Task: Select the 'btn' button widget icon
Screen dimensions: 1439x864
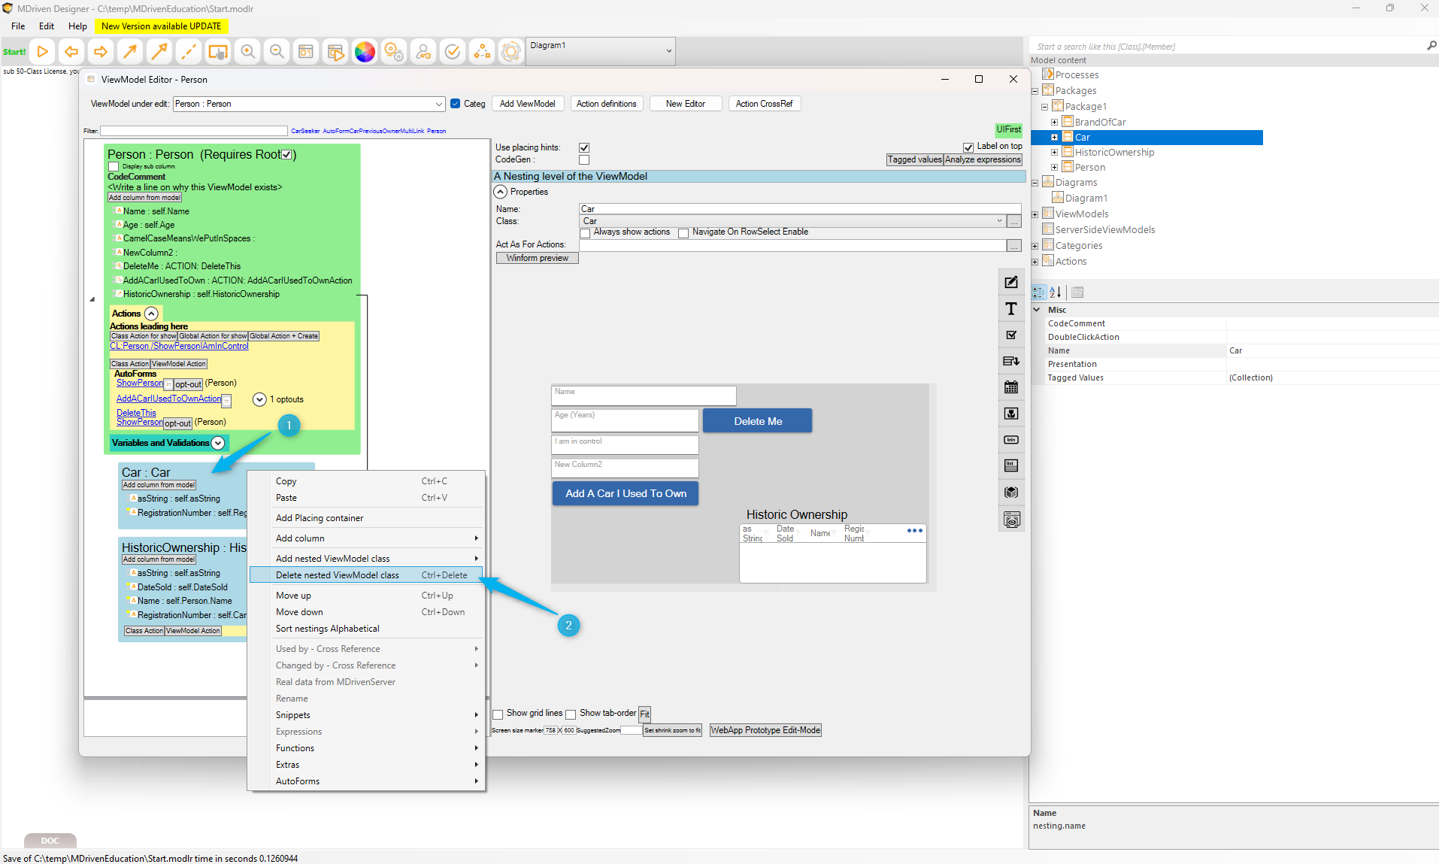Action: [x=1011, y=440]
